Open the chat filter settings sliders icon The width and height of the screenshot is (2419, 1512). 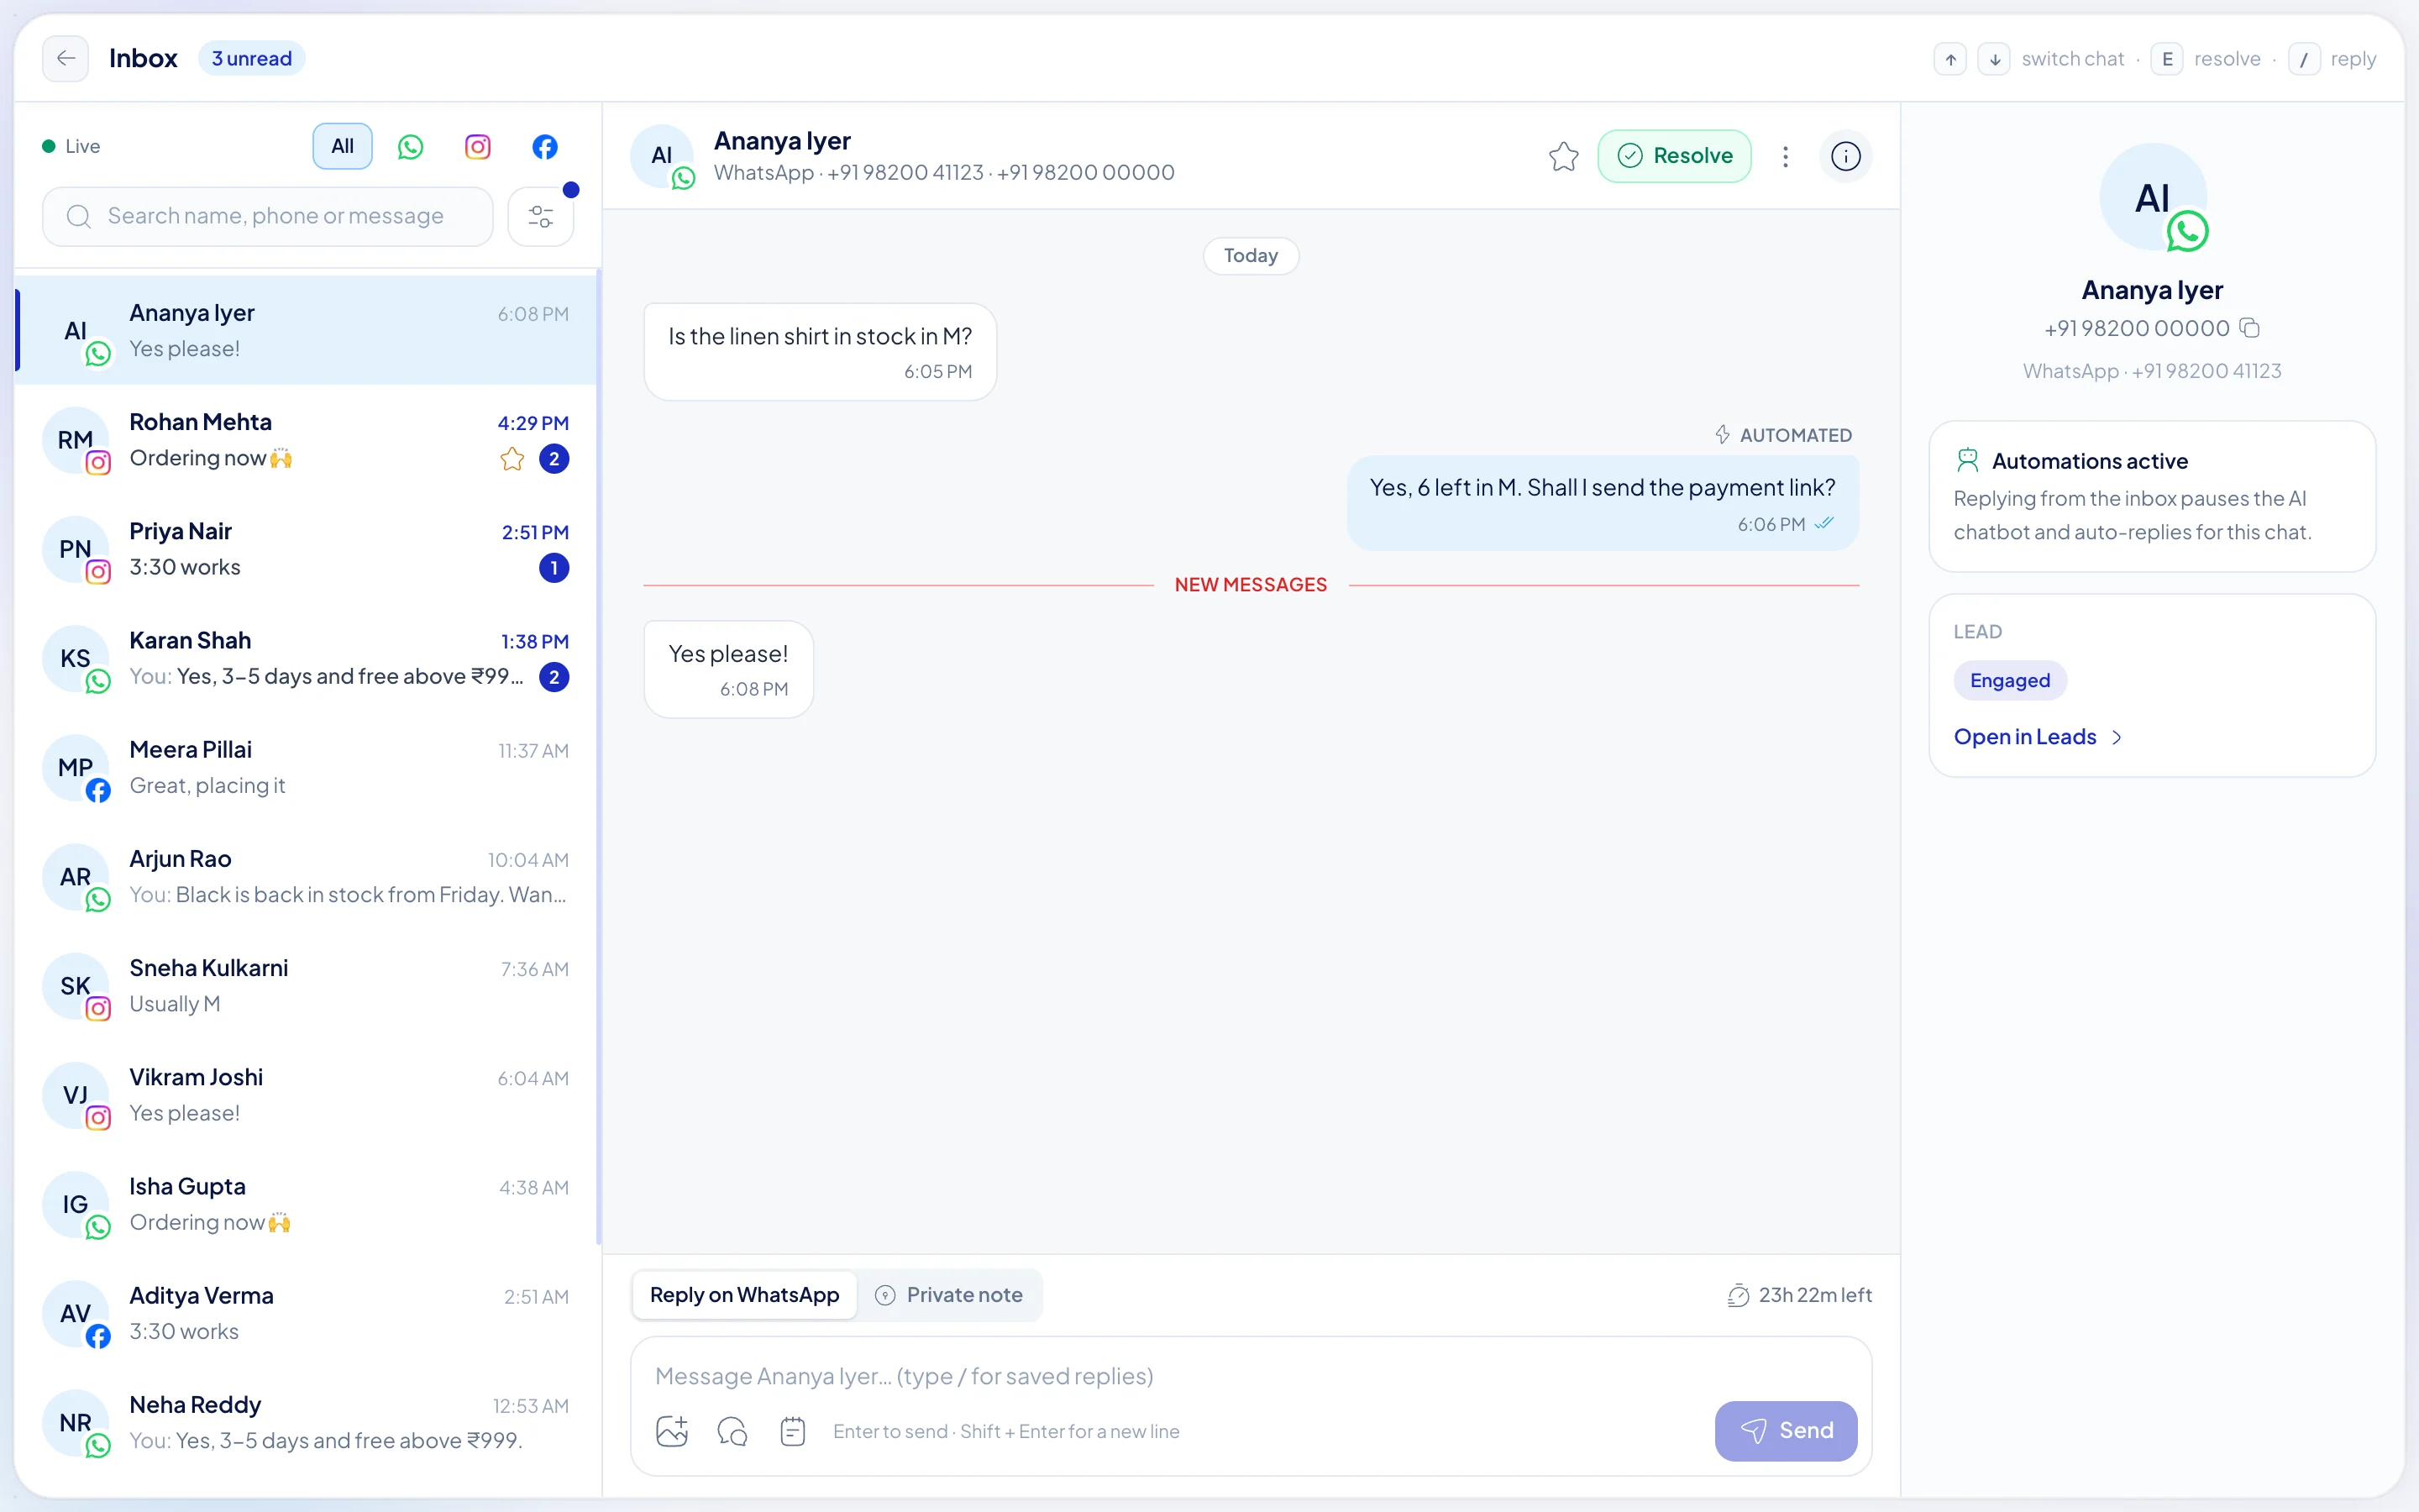click(541, 216)
